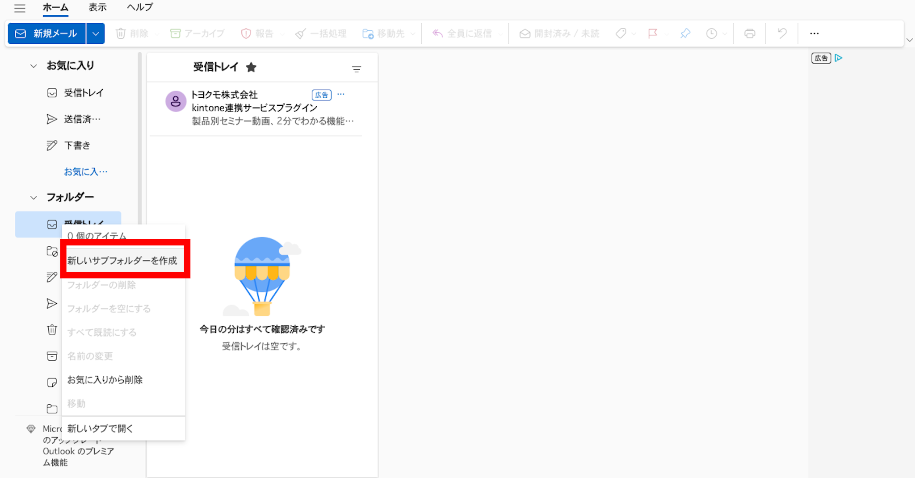Click the snooze clock icon
915x478 pixels.
[711, 33]
